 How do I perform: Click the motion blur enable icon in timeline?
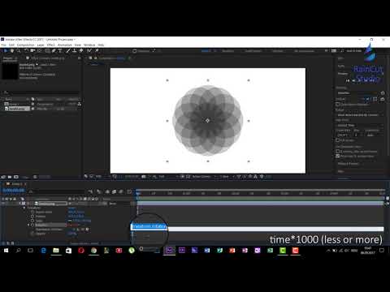[121, 191]
